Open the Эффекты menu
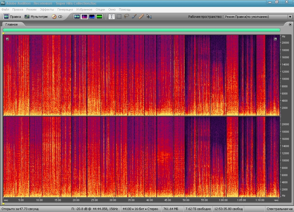 (x=47, y=9)
